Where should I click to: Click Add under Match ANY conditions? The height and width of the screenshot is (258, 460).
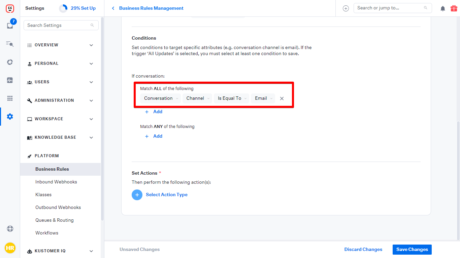pos(158,136)
